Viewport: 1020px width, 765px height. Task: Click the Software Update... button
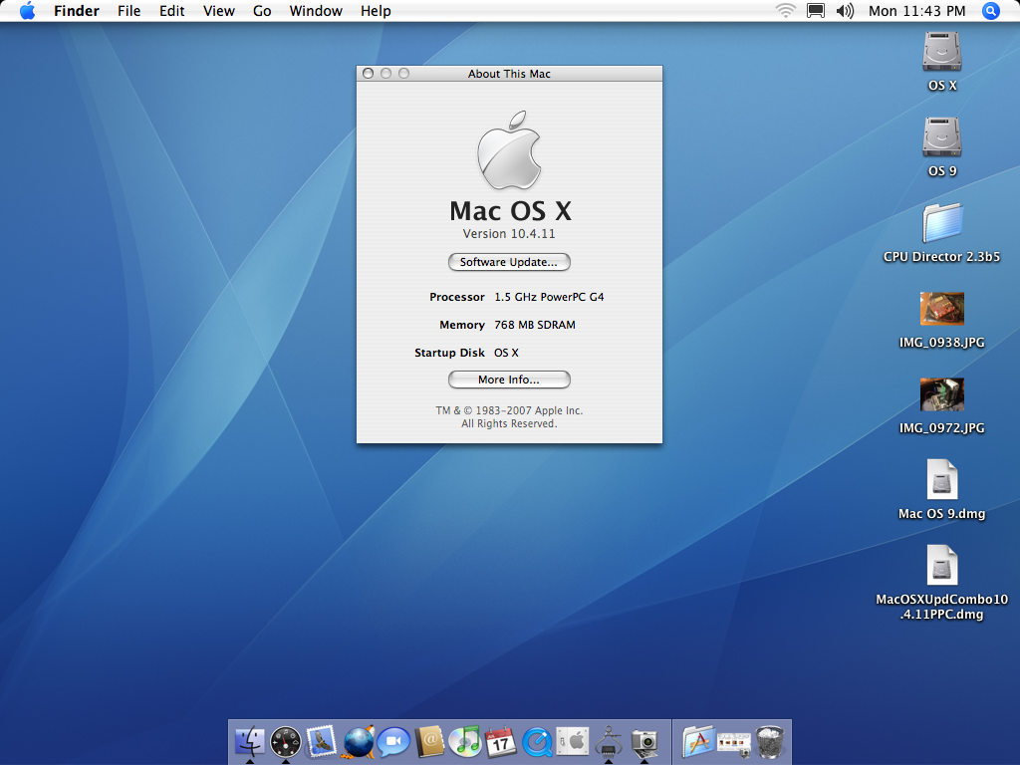pyautogui.click(x=509, y=262)
